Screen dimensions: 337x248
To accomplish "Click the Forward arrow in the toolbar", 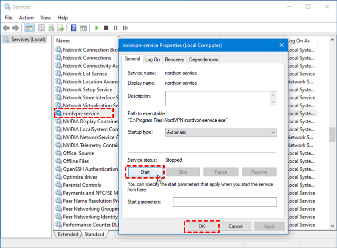I will (15, 28).
